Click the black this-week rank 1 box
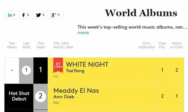Viewport: 188px width, 112px height. point(41,70)
